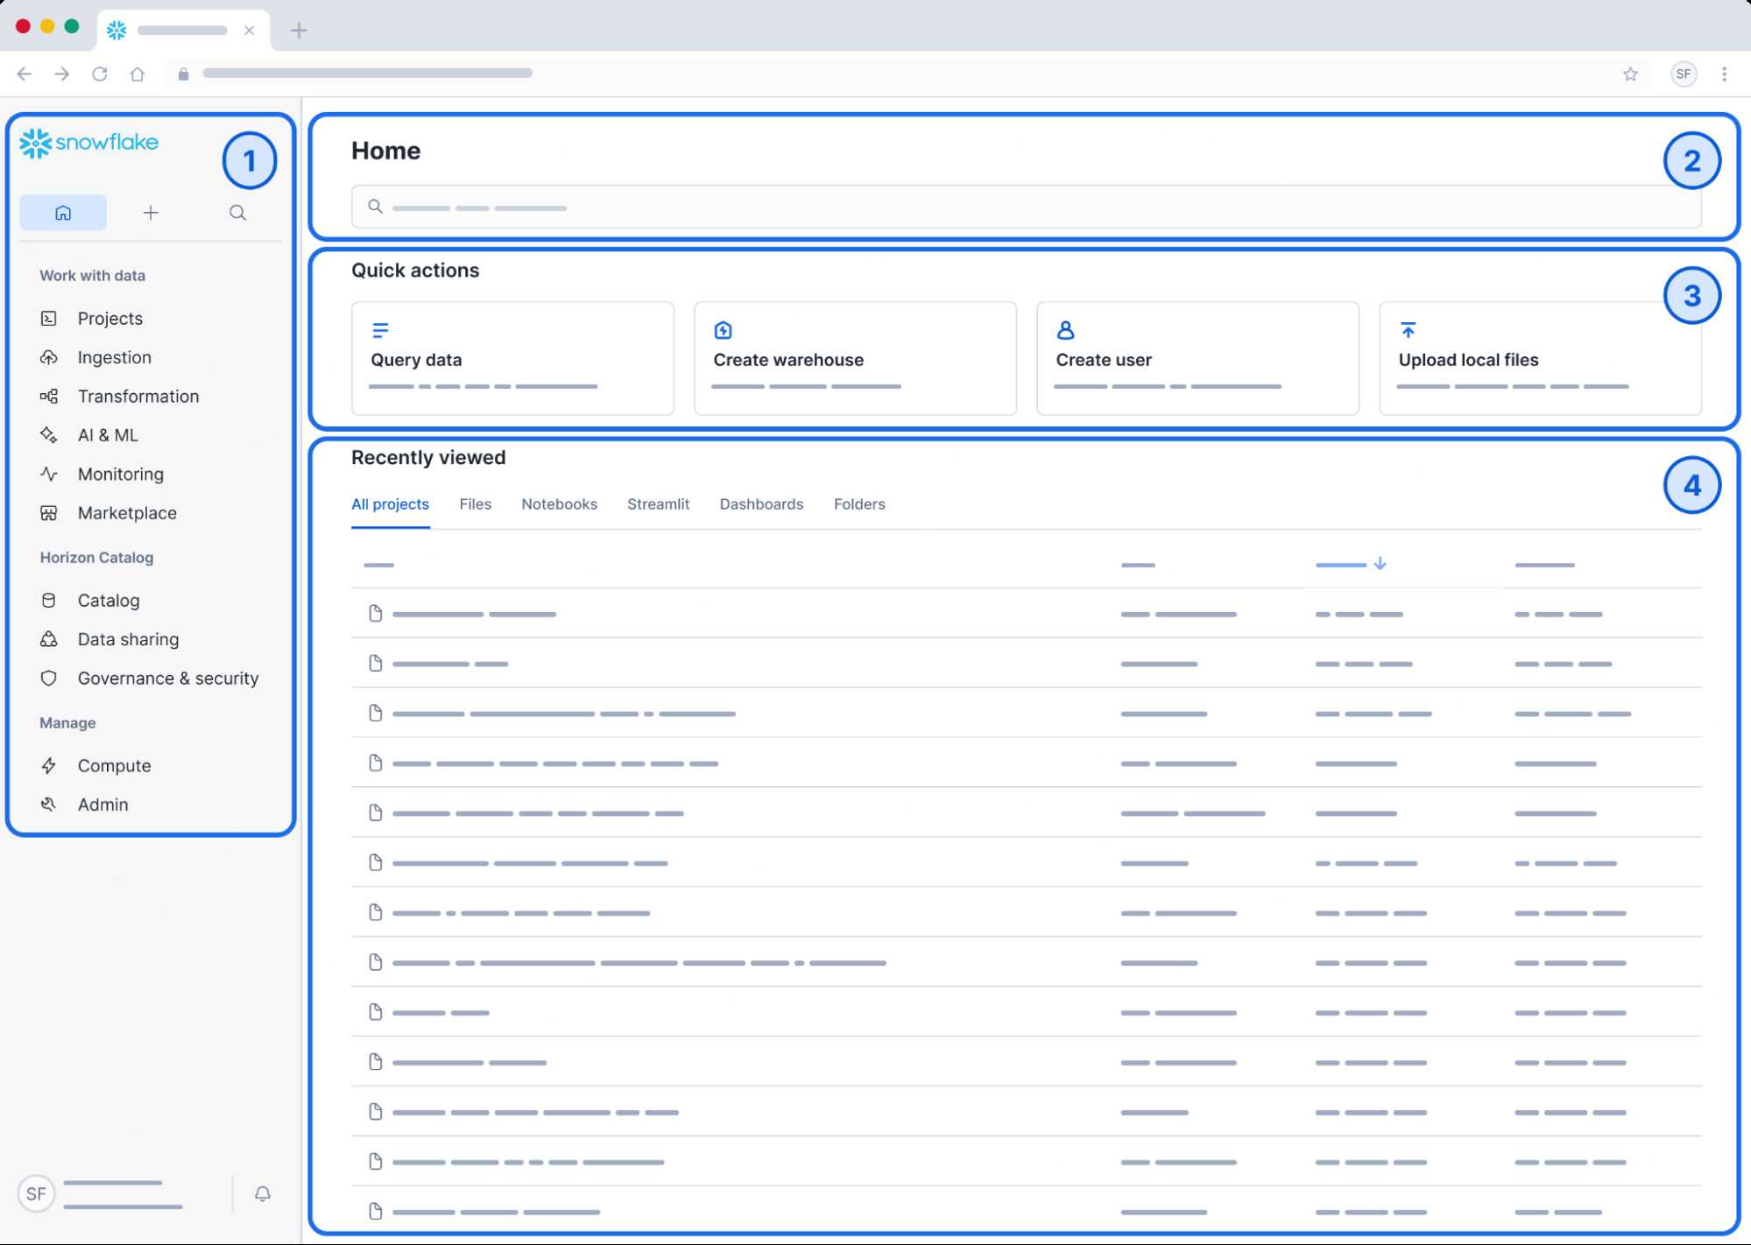The width and height of the screenshot is (1751, 1245).
Task: Toggle sort arrow on the sorted column
Action: tap(1380, 564)
